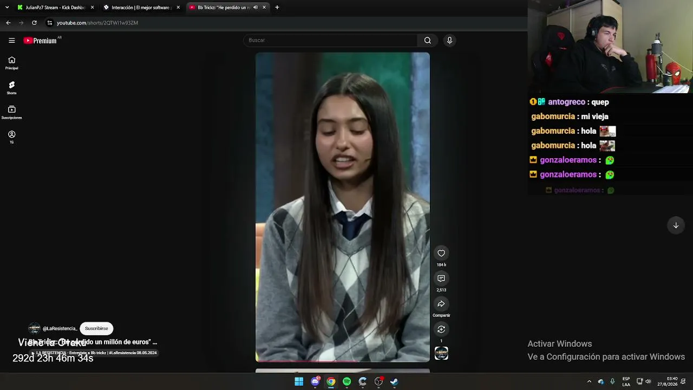Reload the YouTube page
This screenshot has height=390, width=693.
click(x=34, y=23)
